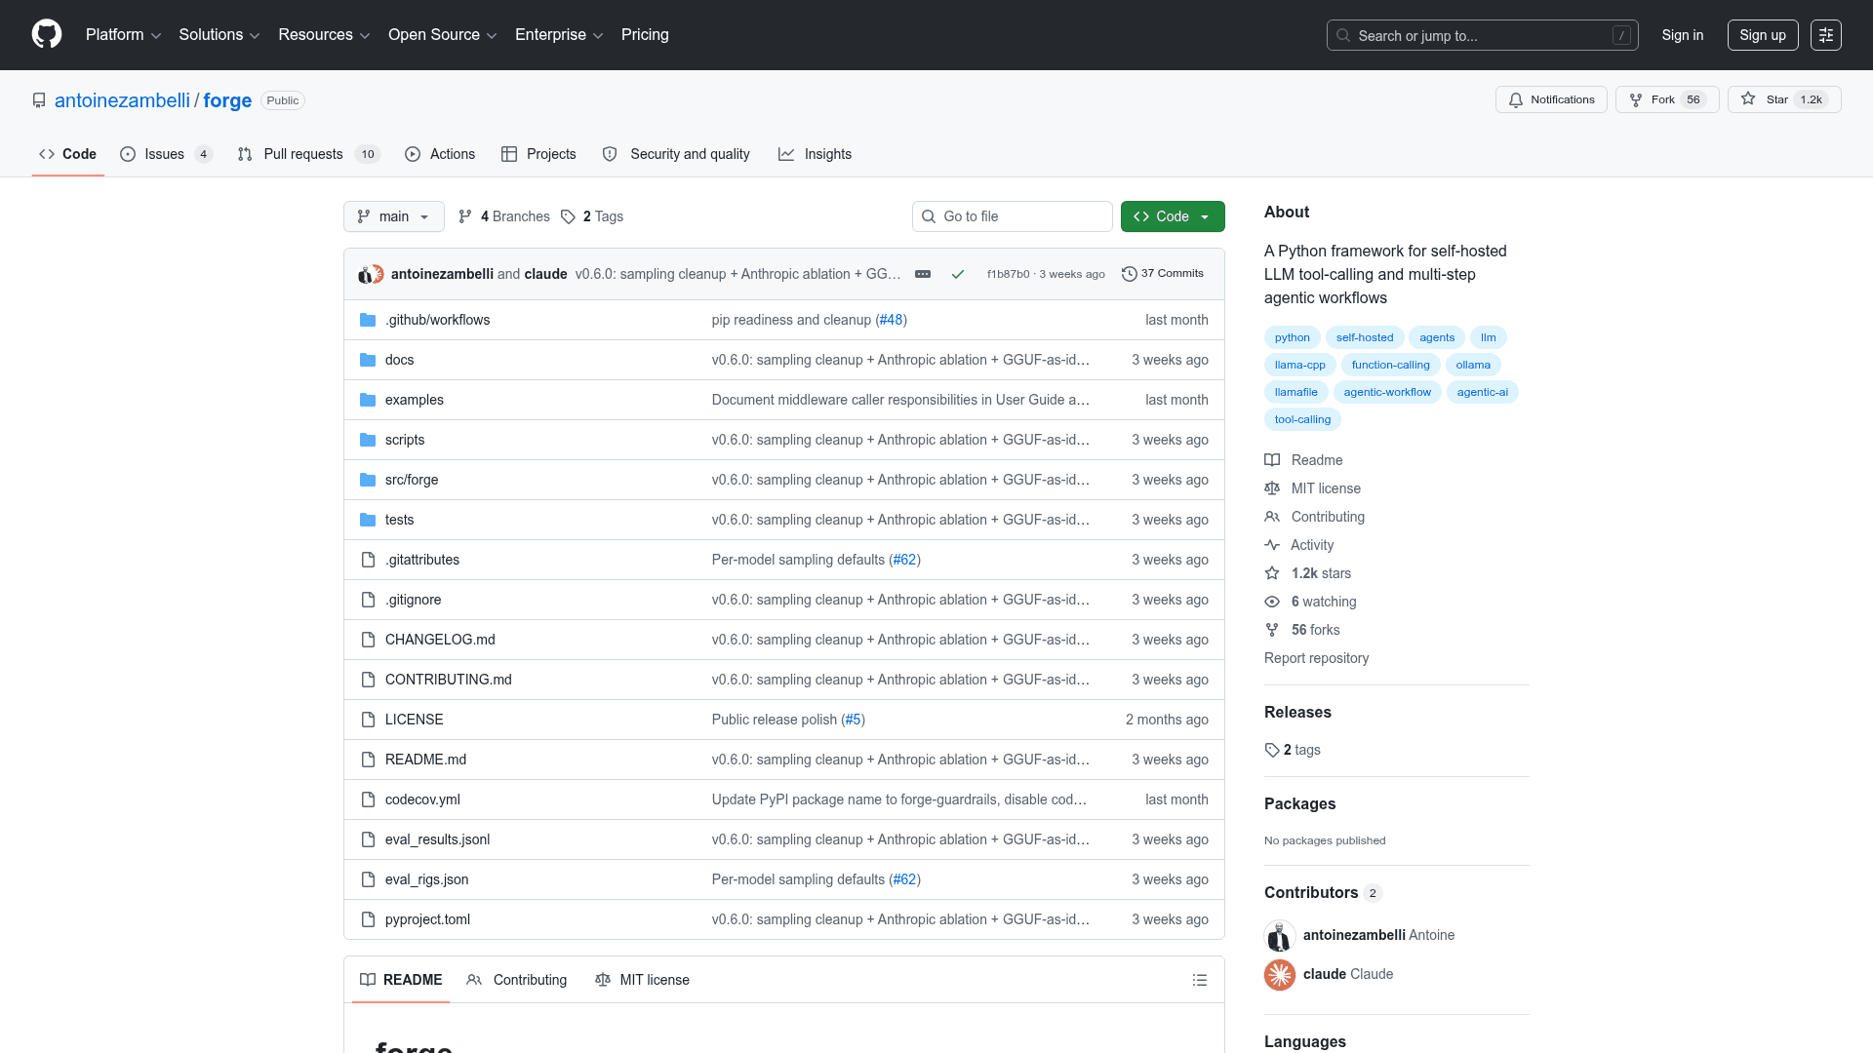This screenshot has width=1873, height=1053.
Task: Fork the forge repository
Action: pyautogui.click(x=1667, y=99)
